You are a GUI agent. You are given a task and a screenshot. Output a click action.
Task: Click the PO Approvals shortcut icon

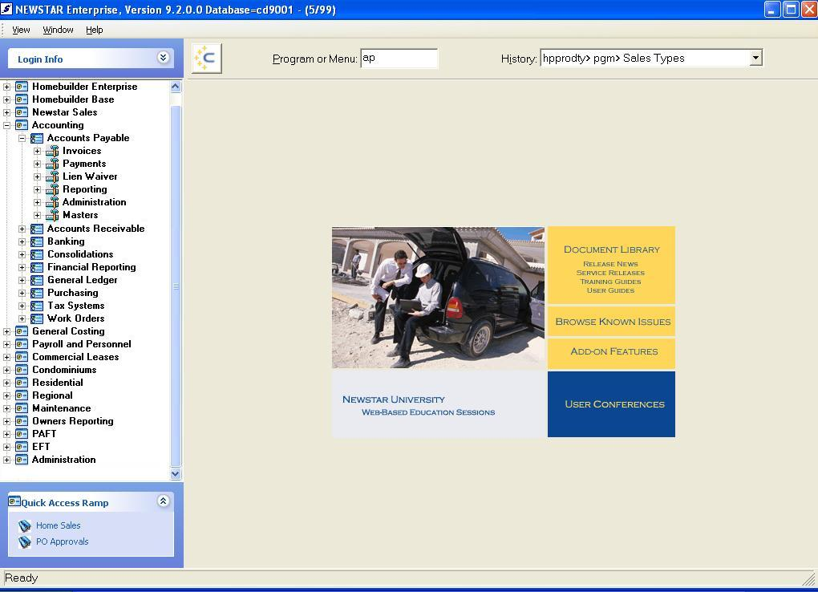[25, 542]
